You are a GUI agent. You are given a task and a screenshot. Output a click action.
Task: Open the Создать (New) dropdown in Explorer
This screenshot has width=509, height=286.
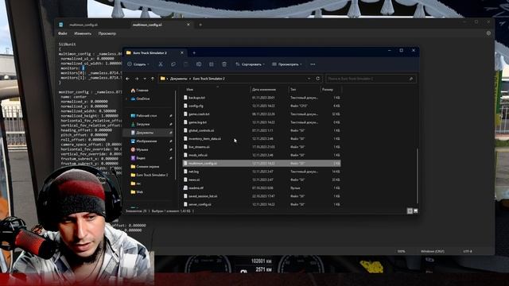(138, 64)
